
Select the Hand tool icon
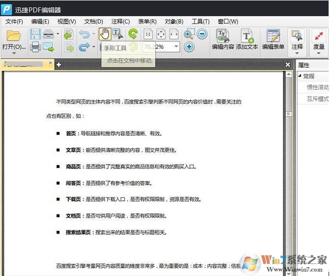[x=105, y=34]
